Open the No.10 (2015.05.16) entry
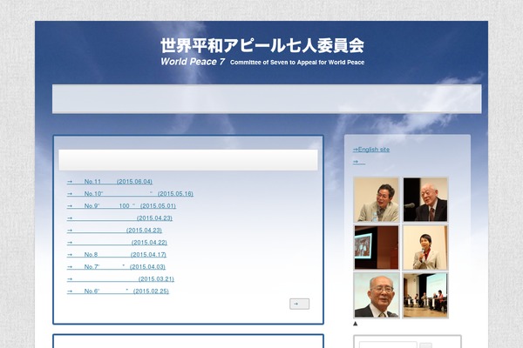Viewport: 523px width, 348px height. tap(130, 194)
